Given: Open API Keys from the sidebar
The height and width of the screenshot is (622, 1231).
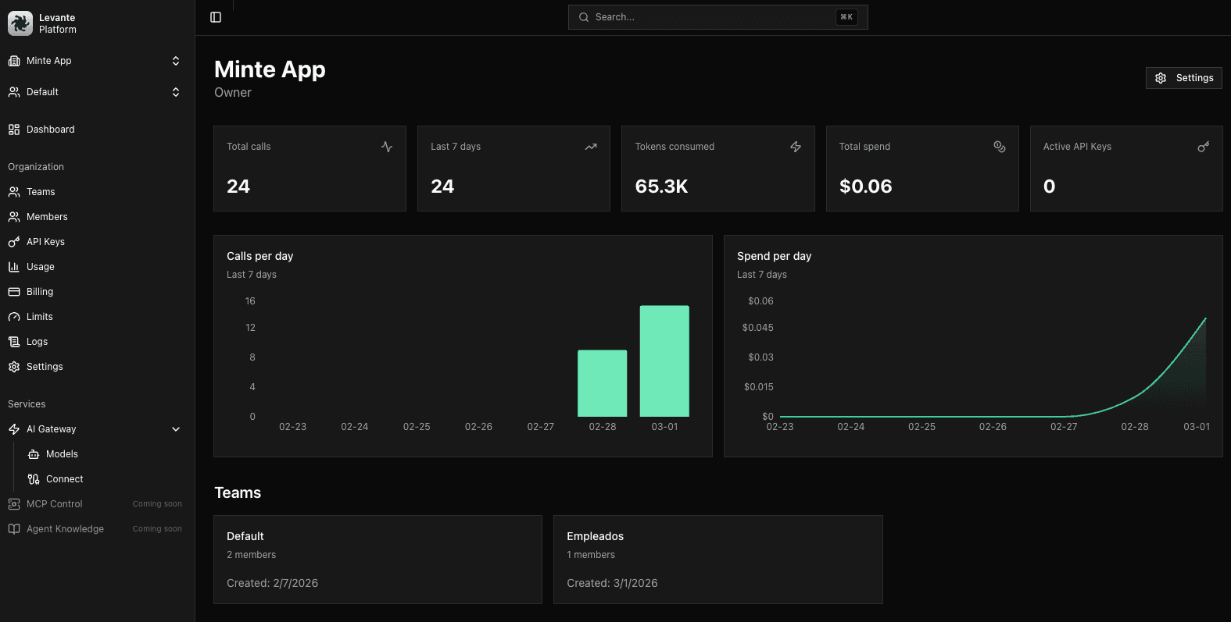Looking at the screenshot, I should (45, 242).
